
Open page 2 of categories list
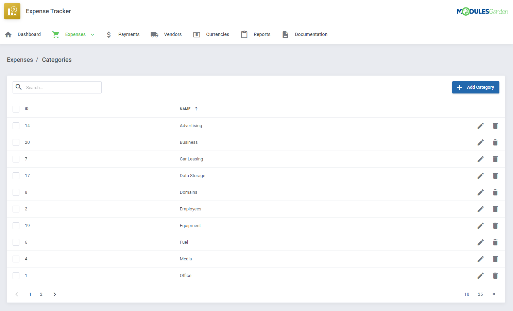(41, 294)
